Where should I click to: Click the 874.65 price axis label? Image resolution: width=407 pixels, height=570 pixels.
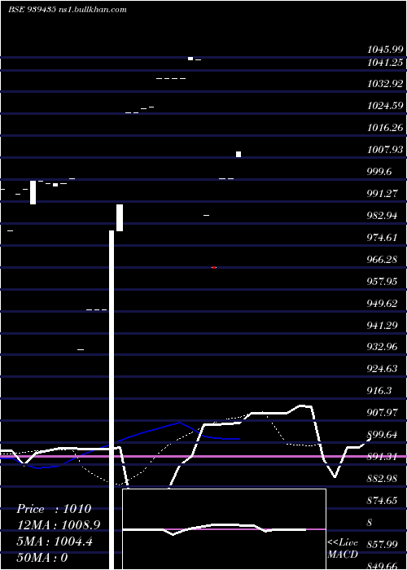click(382, 501)
